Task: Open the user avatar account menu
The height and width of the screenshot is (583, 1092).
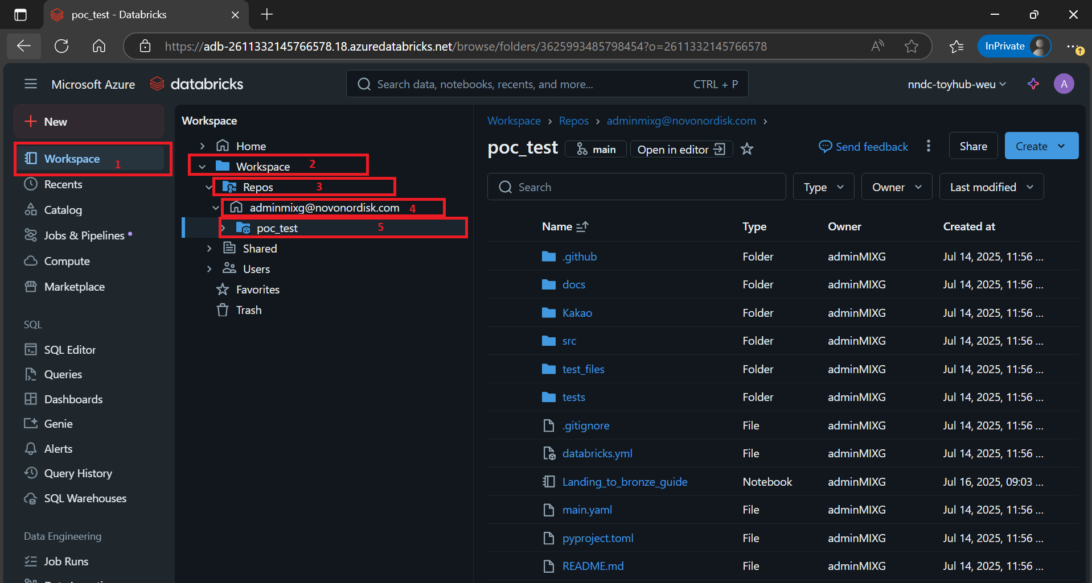Action: (1064, 84)
